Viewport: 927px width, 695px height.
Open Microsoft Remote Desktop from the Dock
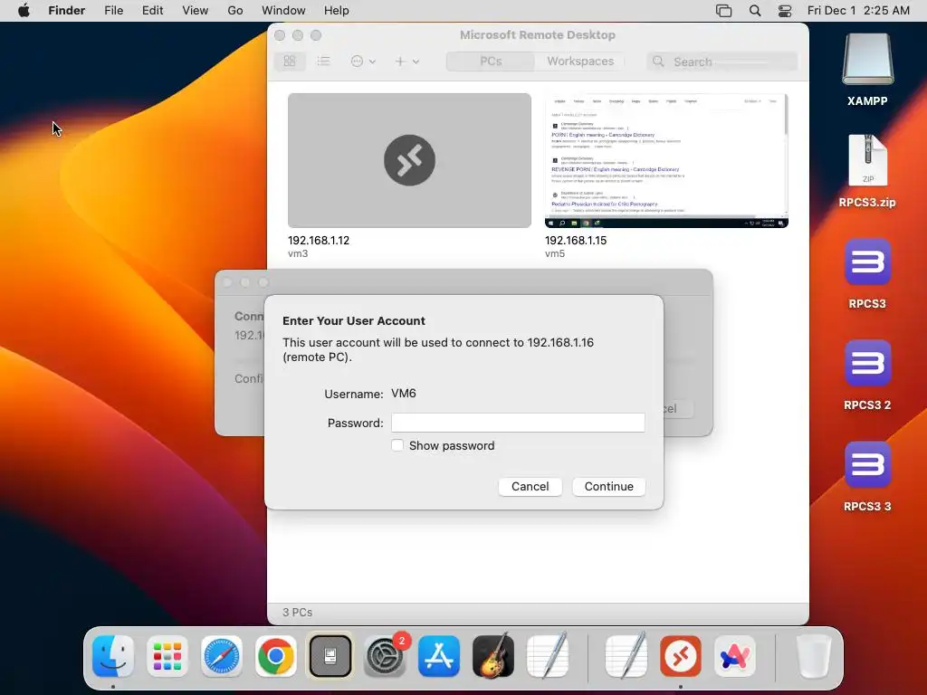pyautogui.click(x=681, y=656)
